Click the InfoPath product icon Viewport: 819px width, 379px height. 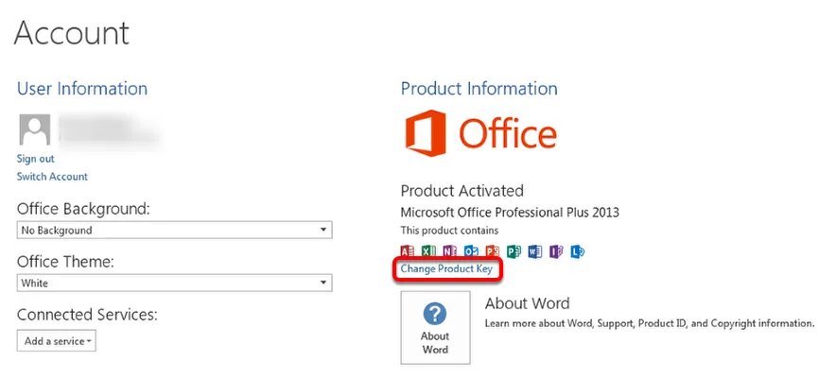[x=555, y=251]
